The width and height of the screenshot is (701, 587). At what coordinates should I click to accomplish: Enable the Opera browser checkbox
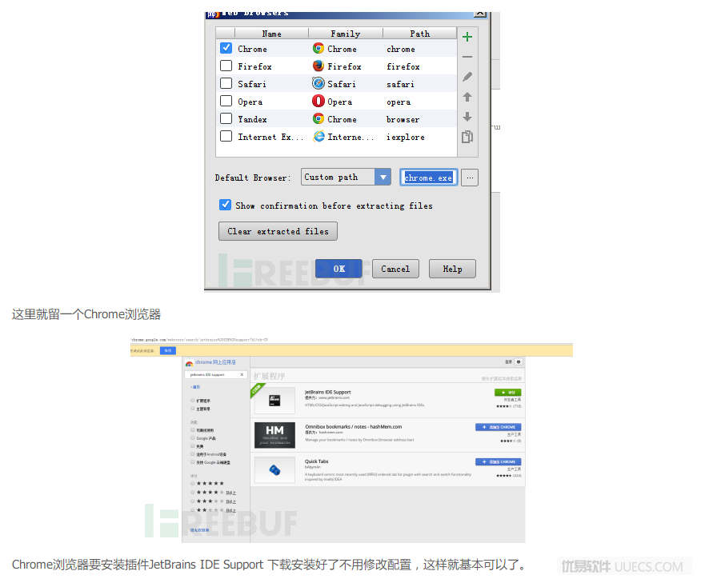[226, 101]
